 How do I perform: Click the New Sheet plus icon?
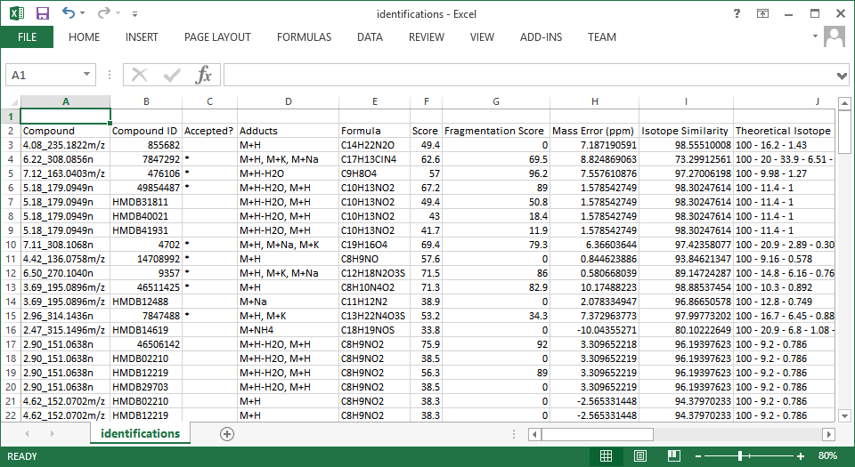click(227, 434)
